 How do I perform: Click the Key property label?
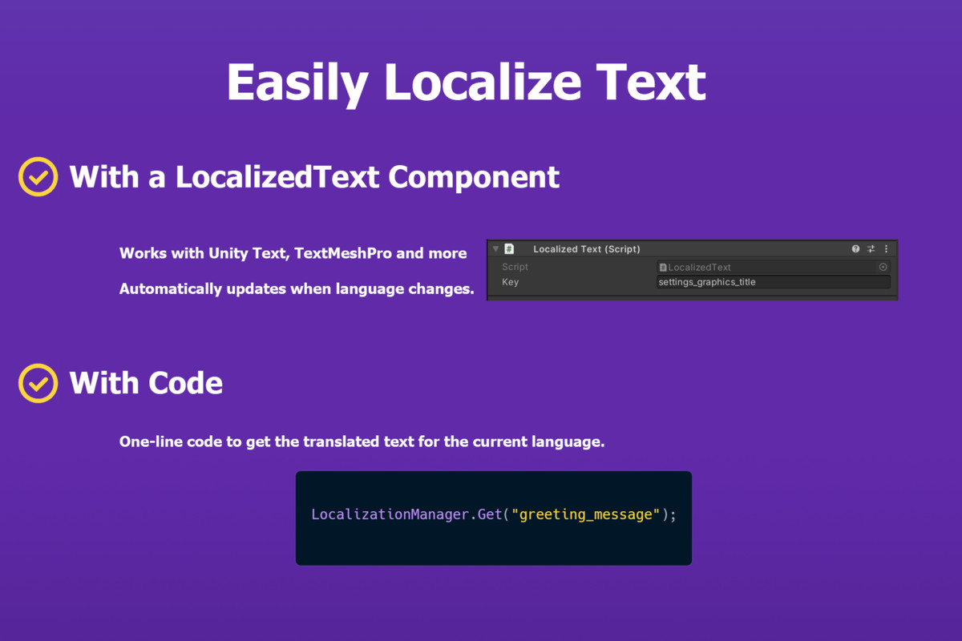click(x=510, y=282)
